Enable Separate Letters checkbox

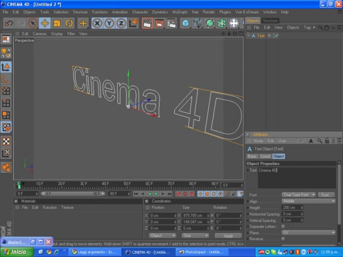coord(283,226)
